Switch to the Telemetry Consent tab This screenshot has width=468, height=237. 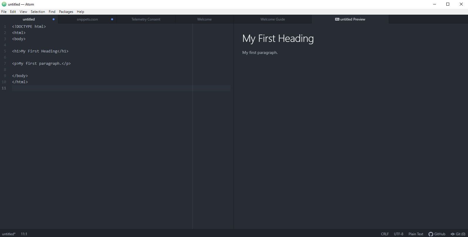[146, 19]
